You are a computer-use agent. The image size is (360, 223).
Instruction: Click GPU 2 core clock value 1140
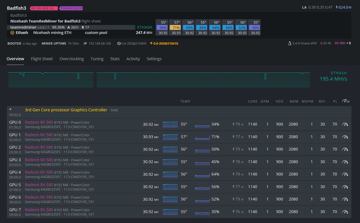point(253,149)
